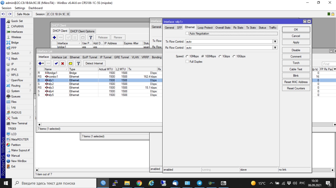Expand the Tx Flow Control dropdown

pyautogui.click(x=275, y=42)
